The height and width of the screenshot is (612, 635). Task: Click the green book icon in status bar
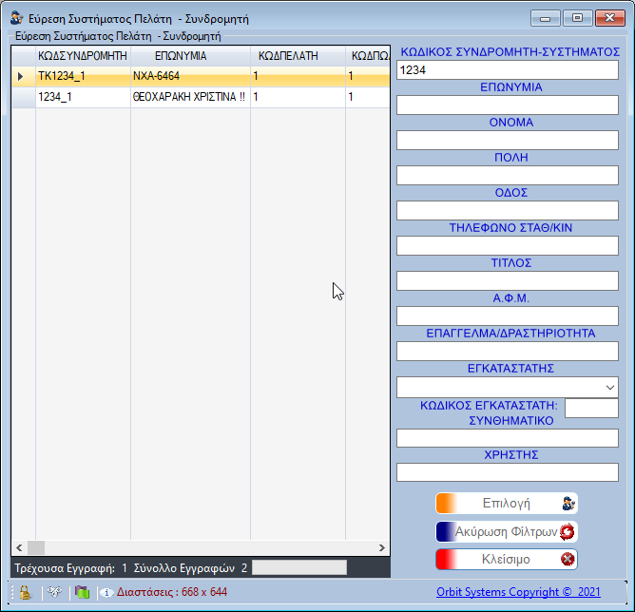click(82, 592)
